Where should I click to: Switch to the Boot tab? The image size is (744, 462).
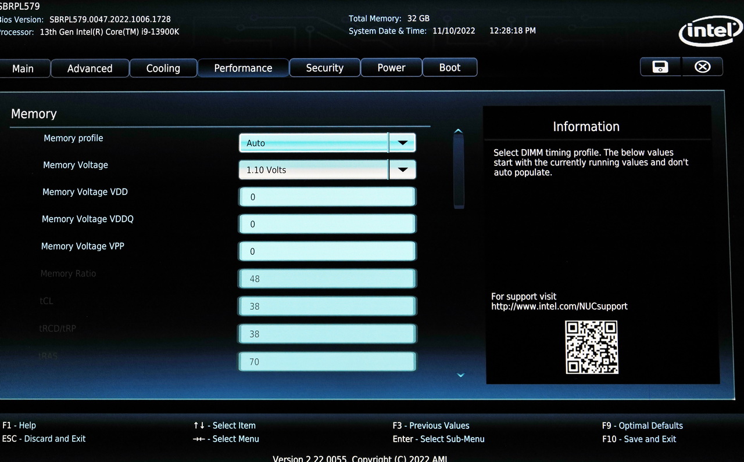coord(450,67)
